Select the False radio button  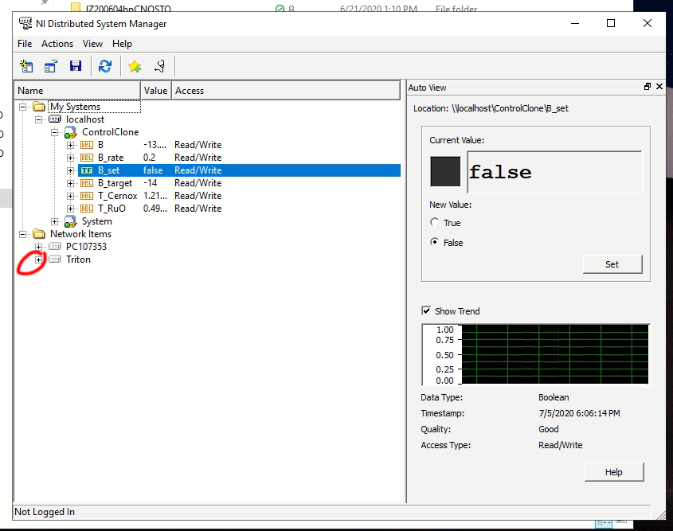(x=435, y=242)
